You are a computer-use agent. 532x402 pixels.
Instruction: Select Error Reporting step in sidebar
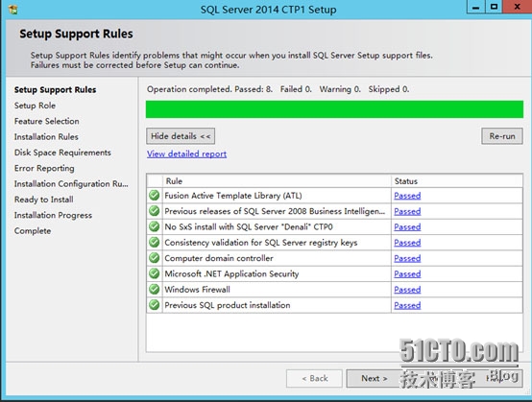(44, 168)
